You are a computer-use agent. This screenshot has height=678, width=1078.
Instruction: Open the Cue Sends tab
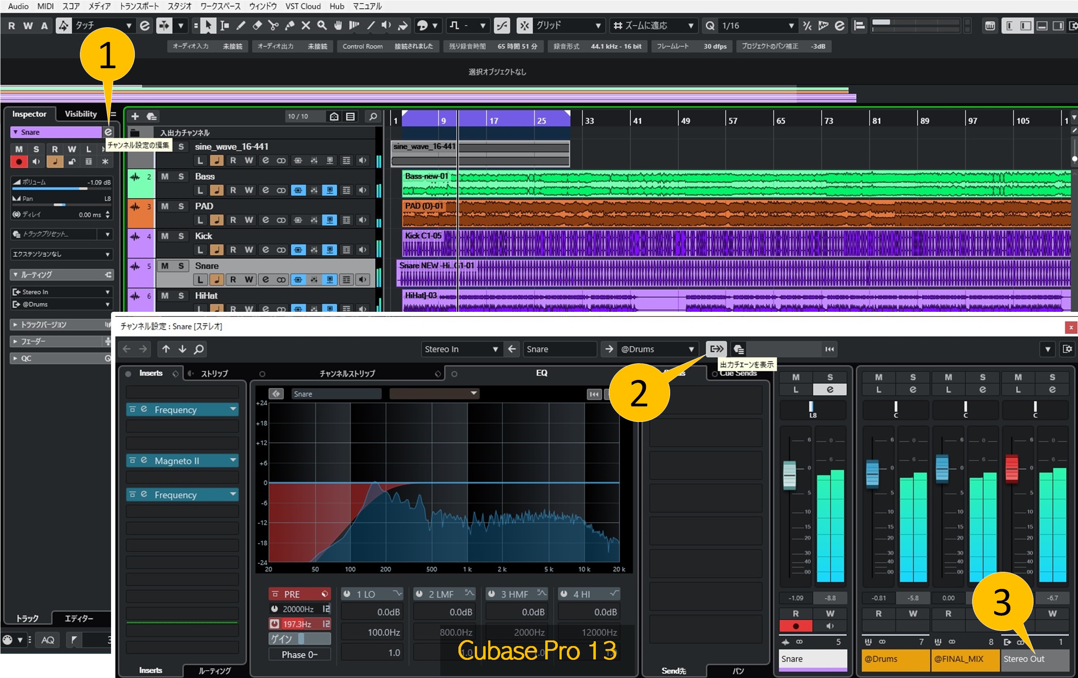tap(739, 373)
